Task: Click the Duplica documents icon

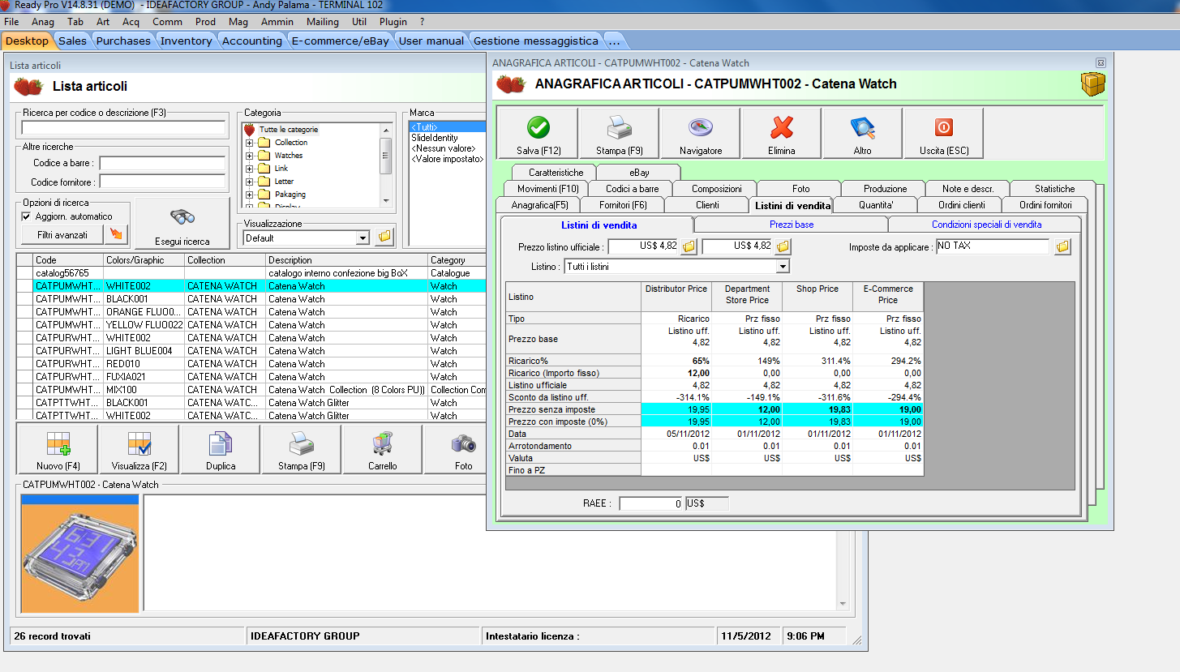Action: pyautogui.click(x=221, y=443)
